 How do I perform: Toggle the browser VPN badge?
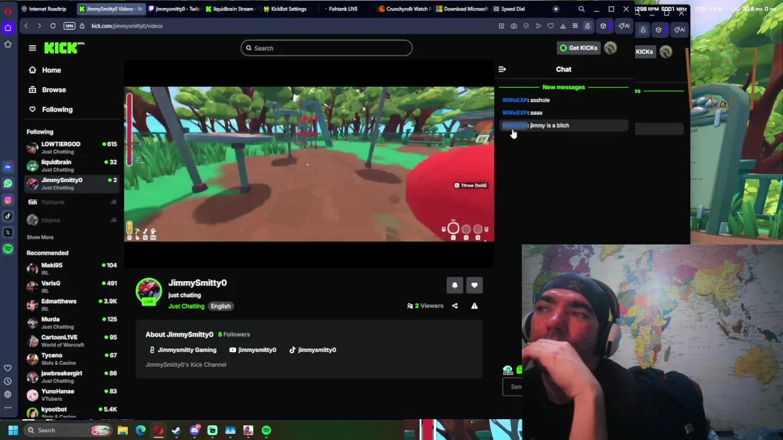(x=69, y=26)
